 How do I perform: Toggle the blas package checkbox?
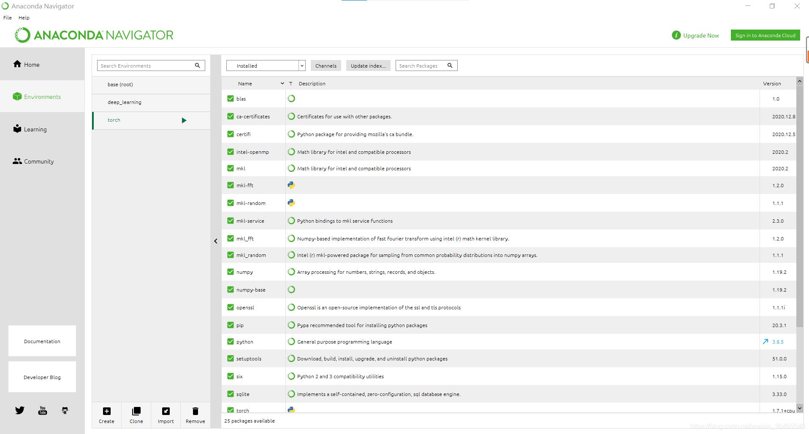tap(231, 98)
